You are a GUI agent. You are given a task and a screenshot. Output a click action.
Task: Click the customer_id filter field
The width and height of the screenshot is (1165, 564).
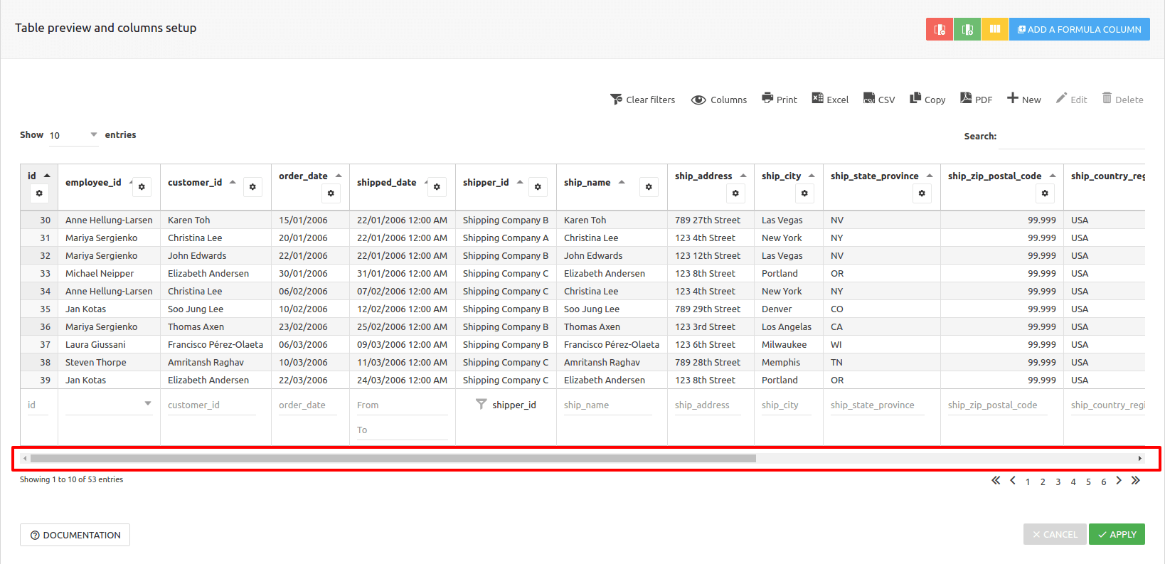coord(211,405)
